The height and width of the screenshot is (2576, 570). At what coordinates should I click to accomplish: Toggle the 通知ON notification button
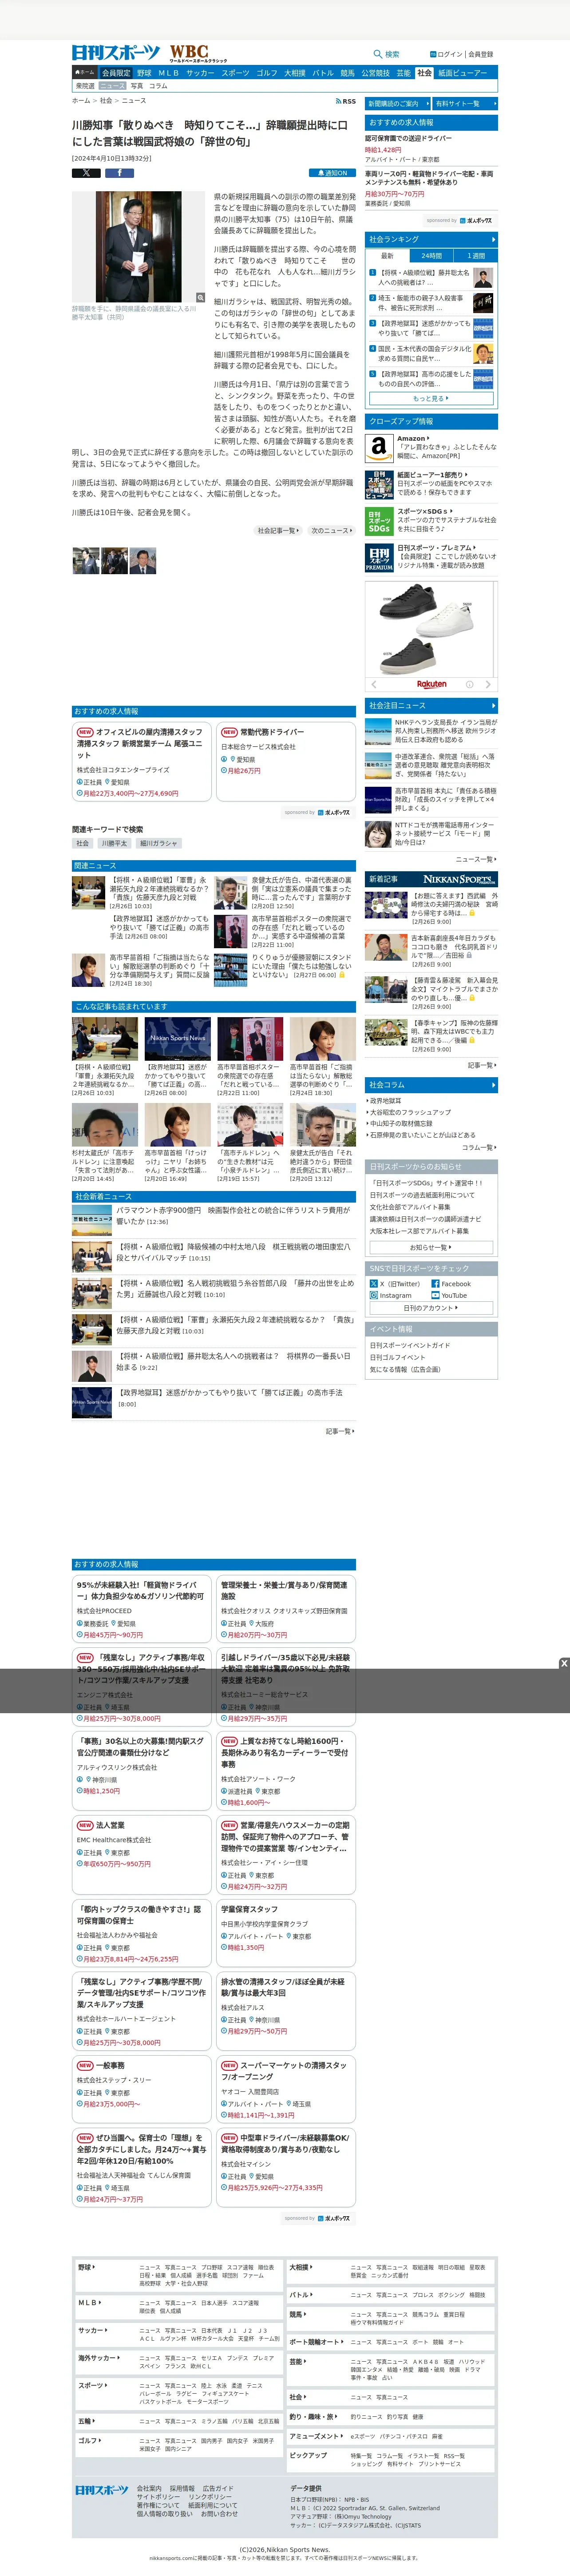point(332,173)
